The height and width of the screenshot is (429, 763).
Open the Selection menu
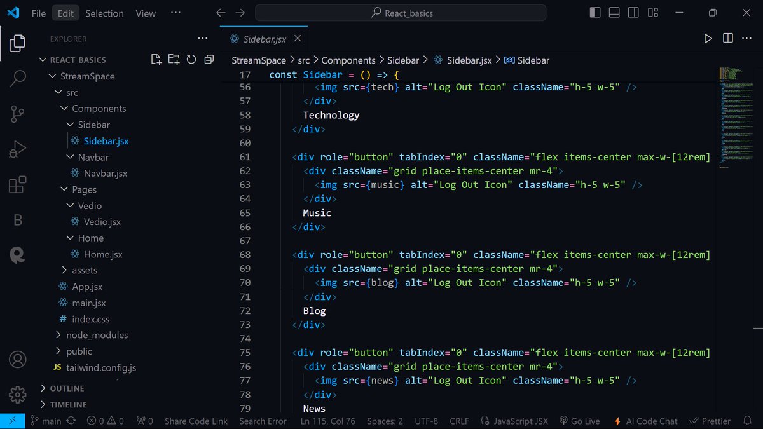point(104,13)
